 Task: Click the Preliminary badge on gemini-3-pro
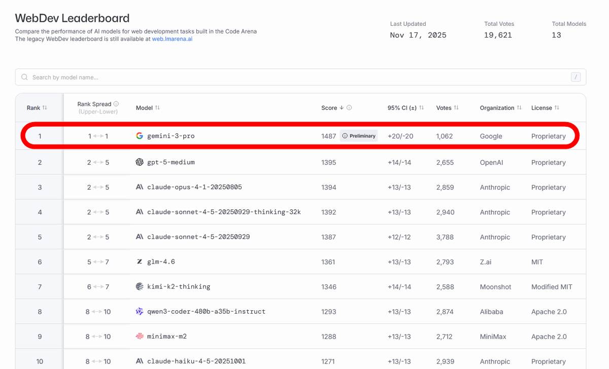(x=359, y=136)
